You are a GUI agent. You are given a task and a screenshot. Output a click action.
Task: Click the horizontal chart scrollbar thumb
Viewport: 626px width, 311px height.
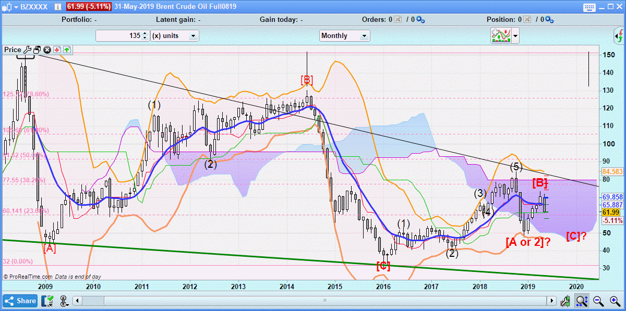tap(325, 301)
